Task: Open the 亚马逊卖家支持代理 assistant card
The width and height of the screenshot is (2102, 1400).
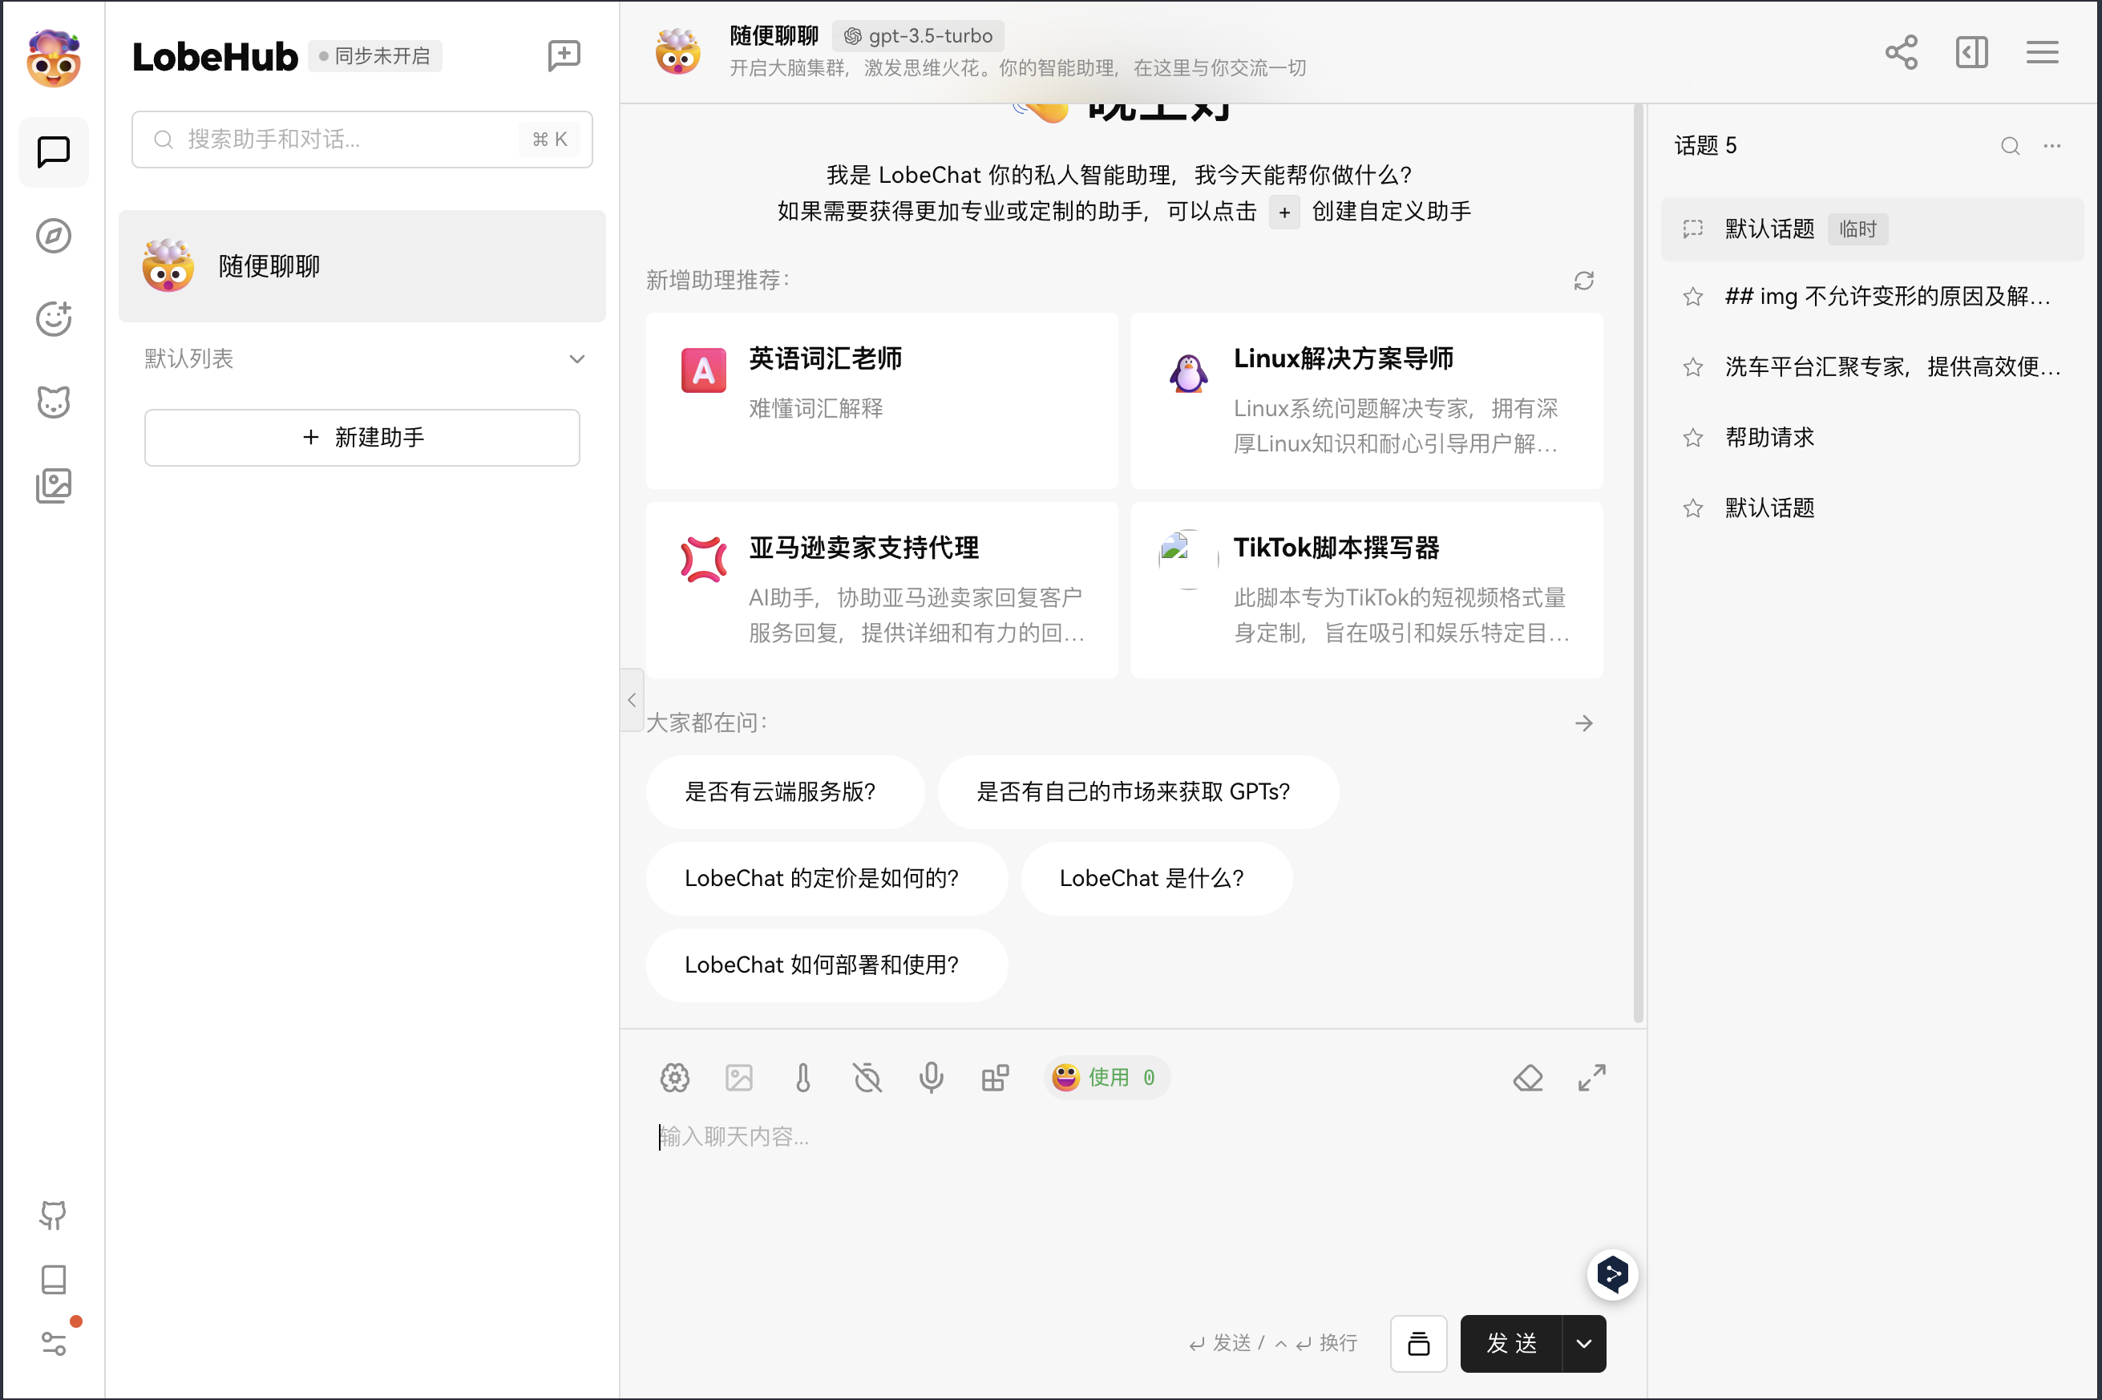Action: (882, 590)
